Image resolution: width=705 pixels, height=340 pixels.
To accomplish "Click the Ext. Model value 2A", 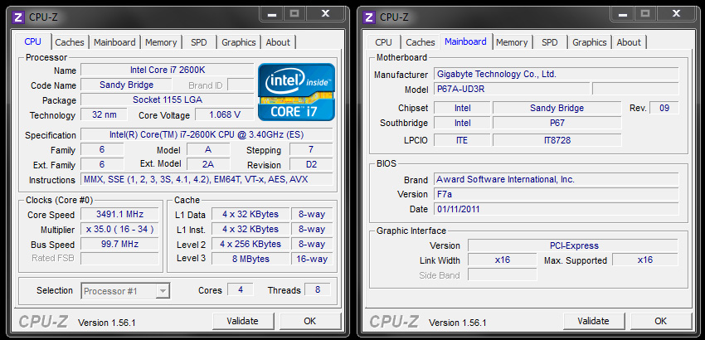I will point(208,164).
